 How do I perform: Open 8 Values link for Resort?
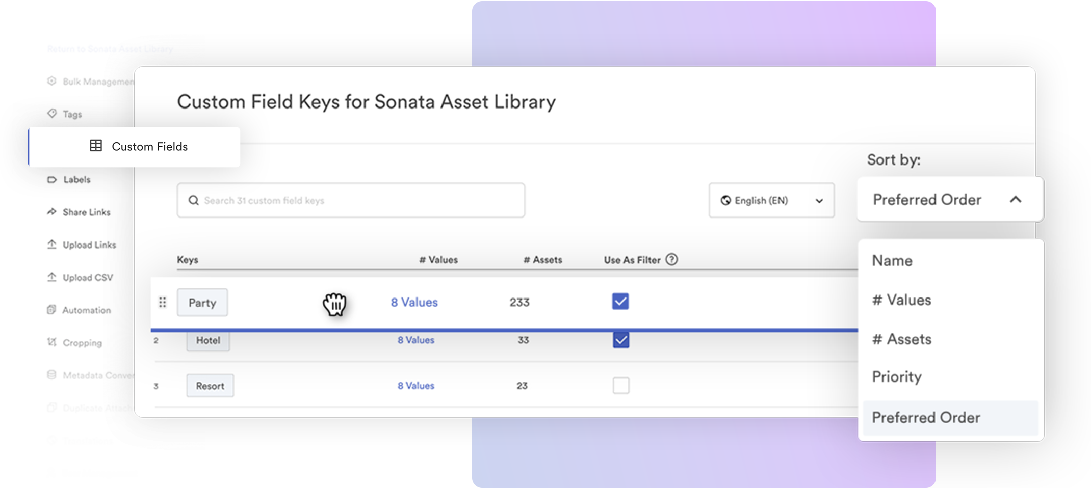(416, 386)
